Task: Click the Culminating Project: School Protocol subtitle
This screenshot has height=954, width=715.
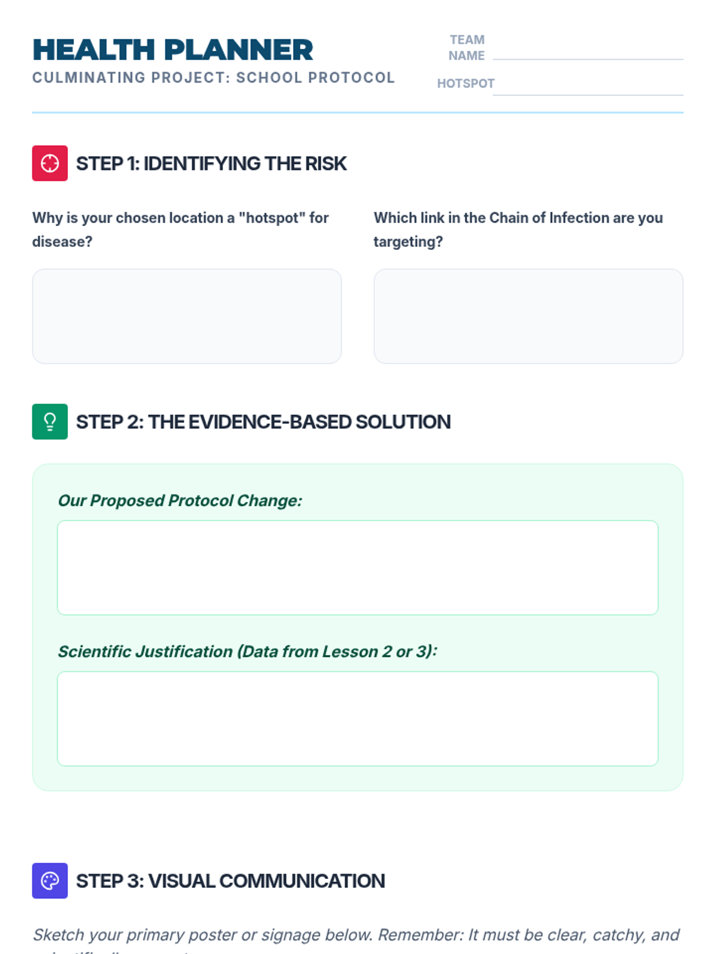Action: [x=213, y=78]
